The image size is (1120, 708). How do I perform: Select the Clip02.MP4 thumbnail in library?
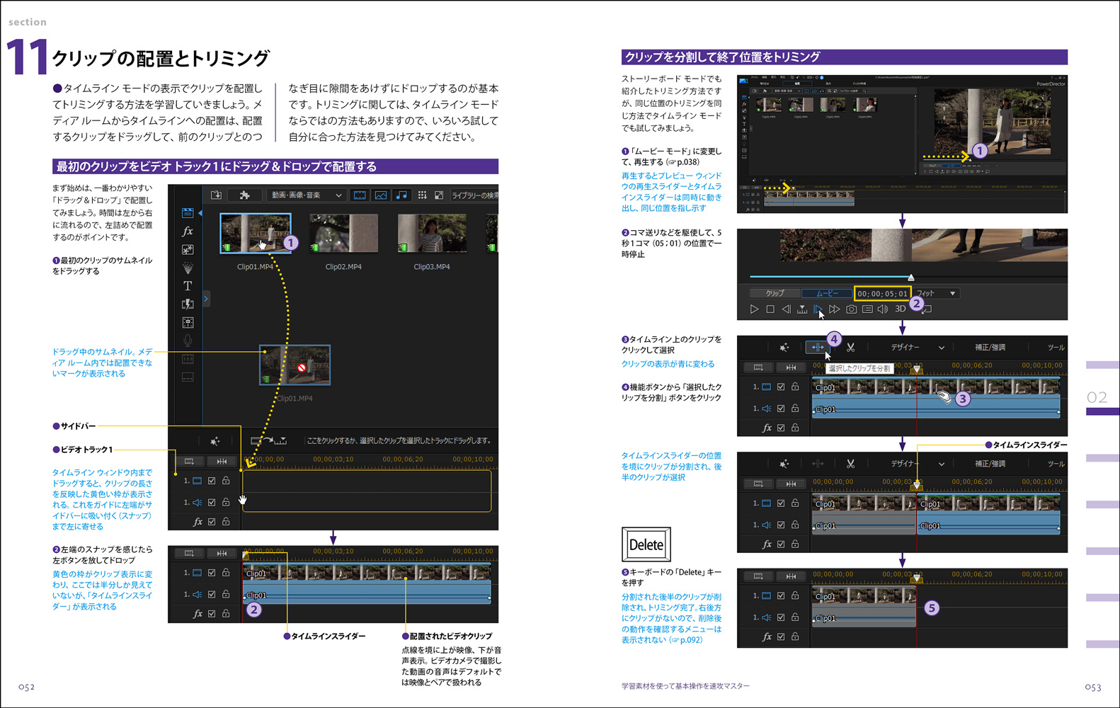click(x=343, y=234)
